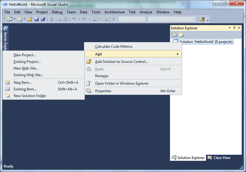Viewport: 246px width, 172px height.
Task: Open the View menu
Action: coord(28,12)
